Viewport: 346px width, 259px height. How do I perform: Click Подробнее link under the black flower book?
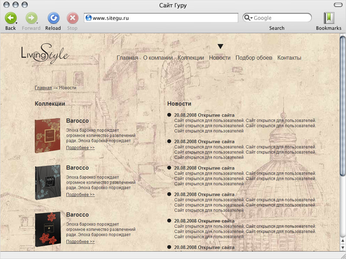[x=80, y=241]
